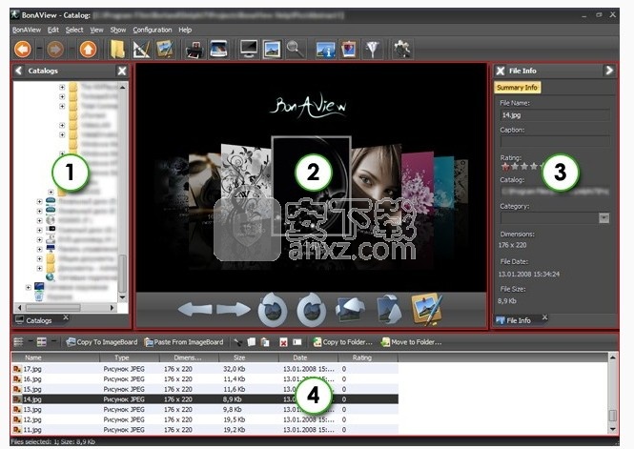This screenshot has width=634, height=449.
Task: Open the Edit menu
Action: pyautogui.click(x=53, y=30)
